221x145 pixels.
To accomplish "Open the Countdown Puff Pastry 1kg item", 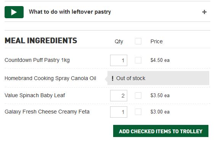I will click(x=37, y=60).
